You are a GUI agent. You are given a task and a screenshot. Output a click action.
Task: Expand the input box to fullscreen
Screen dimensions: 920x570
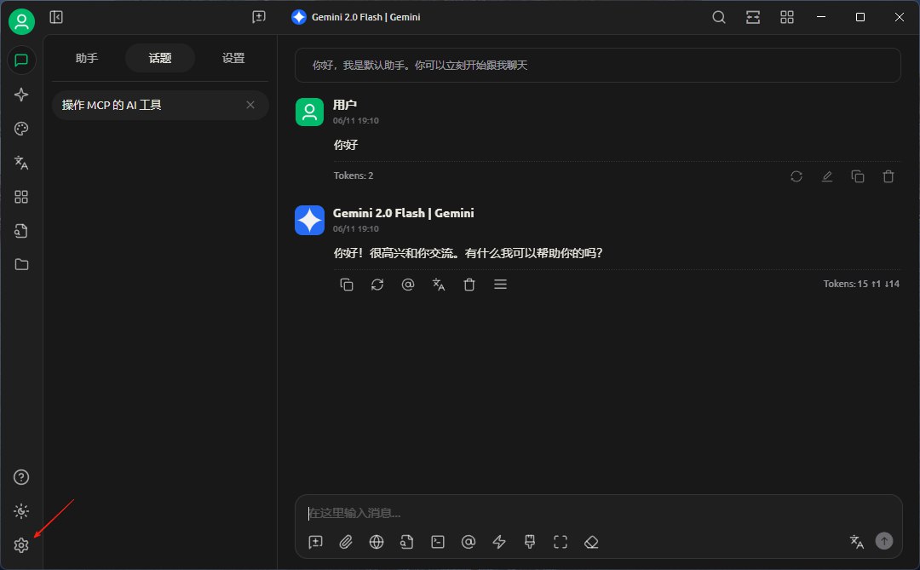pyautogui.click(x=561, y=542)
